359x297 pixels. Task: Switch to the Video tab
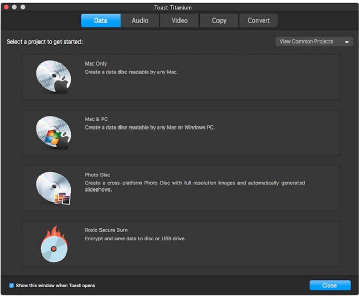coord(180,20)
